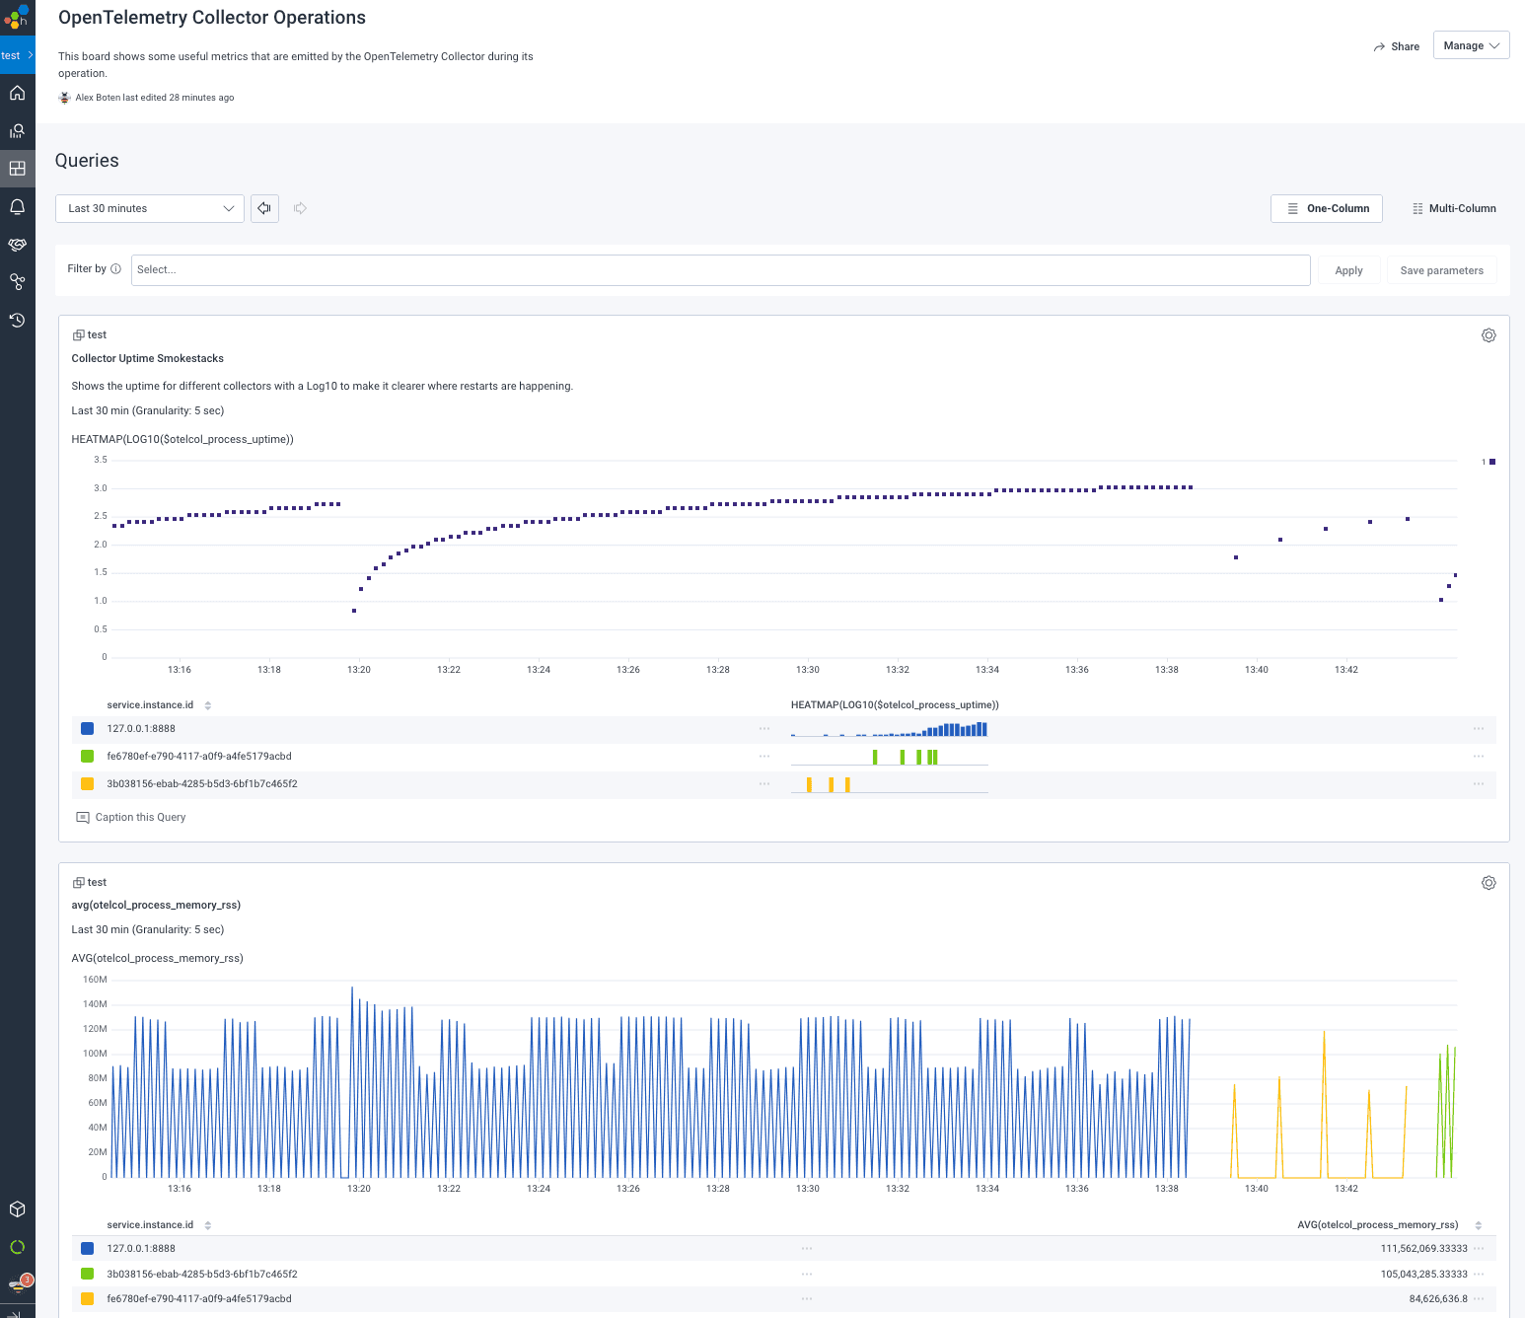
Task: Click the gear icon on Collector Uptime panel
Action: [x=1489, y=335]
